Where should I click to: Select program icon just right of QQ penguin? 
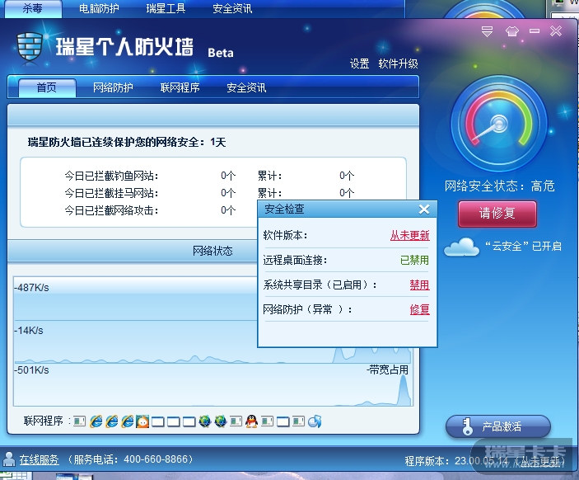(268, 421)
